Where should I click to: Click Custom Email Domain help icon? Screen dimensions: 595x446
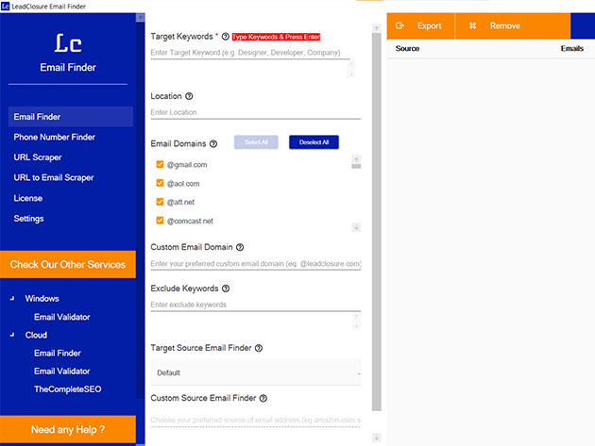pos(240,247)
